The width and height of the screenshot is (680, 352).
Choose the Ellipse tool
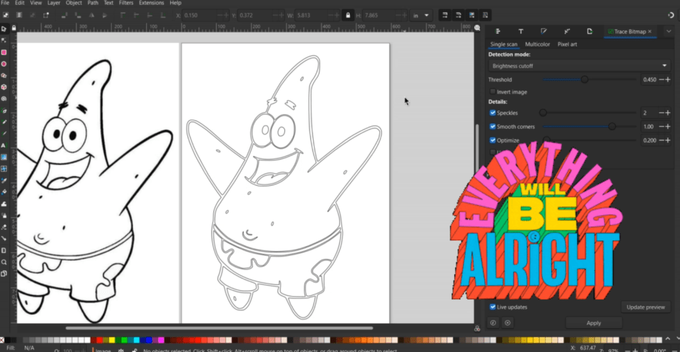[4, 64]
